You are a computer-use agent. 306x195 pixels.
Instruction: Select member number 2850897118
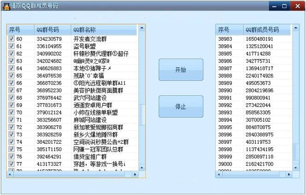259,157
